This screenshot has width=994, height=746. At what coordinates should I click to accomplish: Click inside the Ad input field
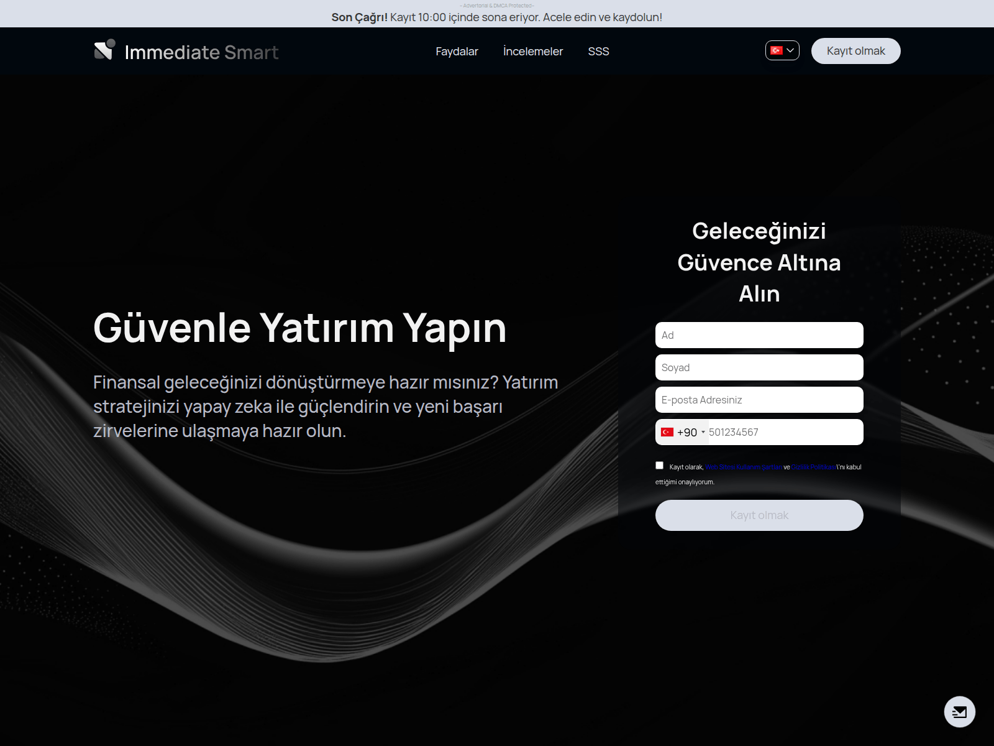pos(759,334)
